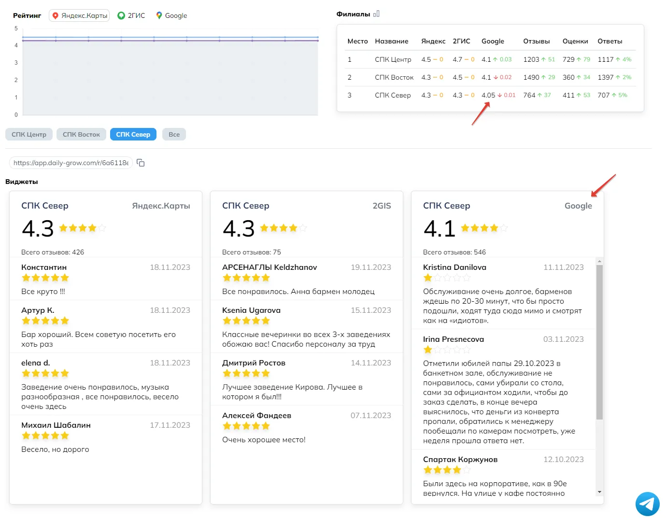Open СПК Центр row in branches table
The image size is (666, 519).
coord(491,59)
